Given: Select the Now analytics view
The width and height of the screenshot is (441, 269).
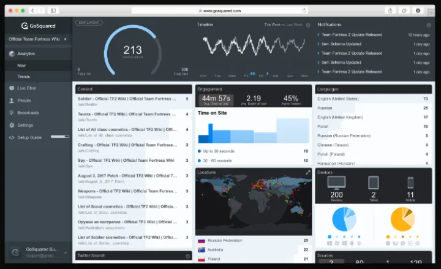Looking at the screenshot, I should [x=22, y=65].
